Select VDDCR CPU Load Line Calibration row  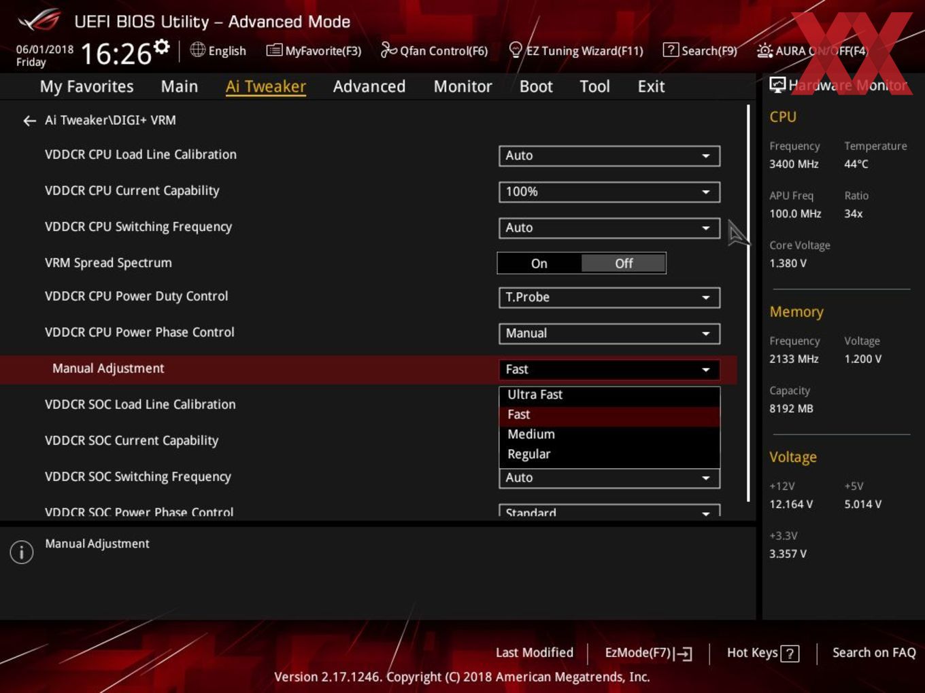coord(368,156)
